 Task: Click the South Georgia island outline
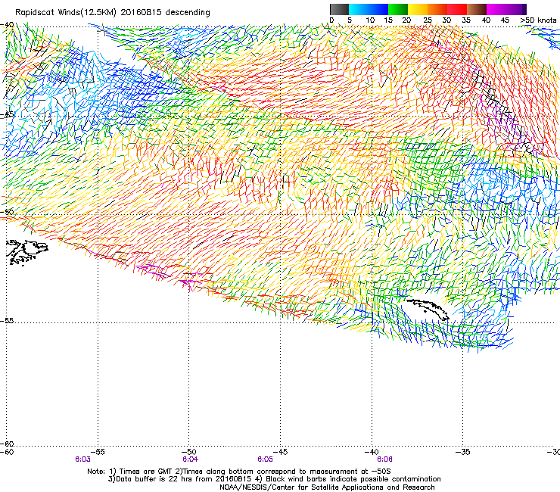pyautogui.click(x=428, y=309)
